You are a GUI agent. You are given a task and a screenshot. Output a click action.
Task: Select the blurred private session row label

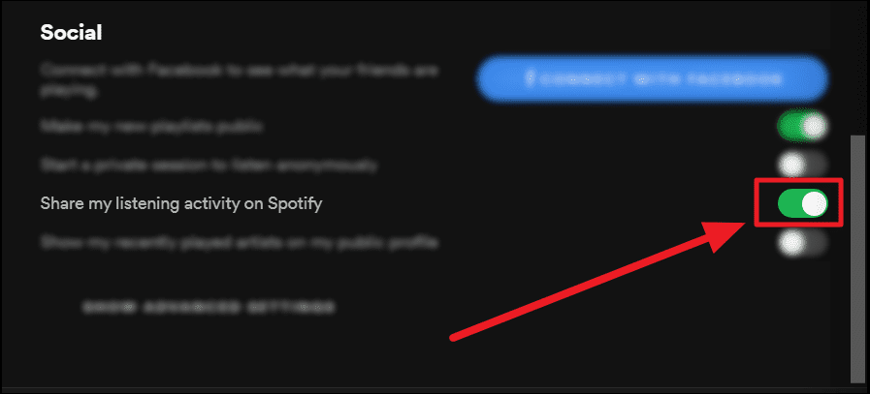coord(209,166)
